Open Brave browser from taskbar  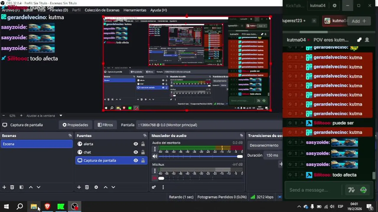pyautogui.click(x=47, y=206)
